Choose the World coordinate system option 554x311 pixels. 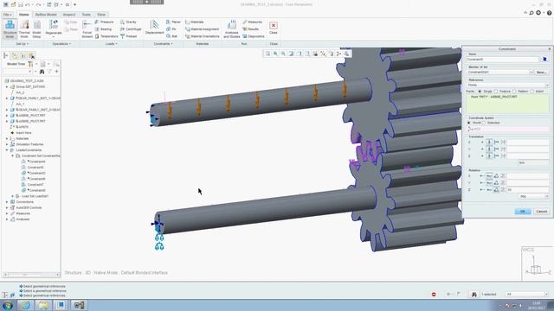(469, 123)
